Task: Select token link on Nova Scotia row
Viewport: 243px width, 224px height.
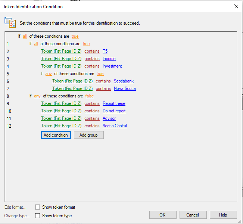Action: (72, 88)
